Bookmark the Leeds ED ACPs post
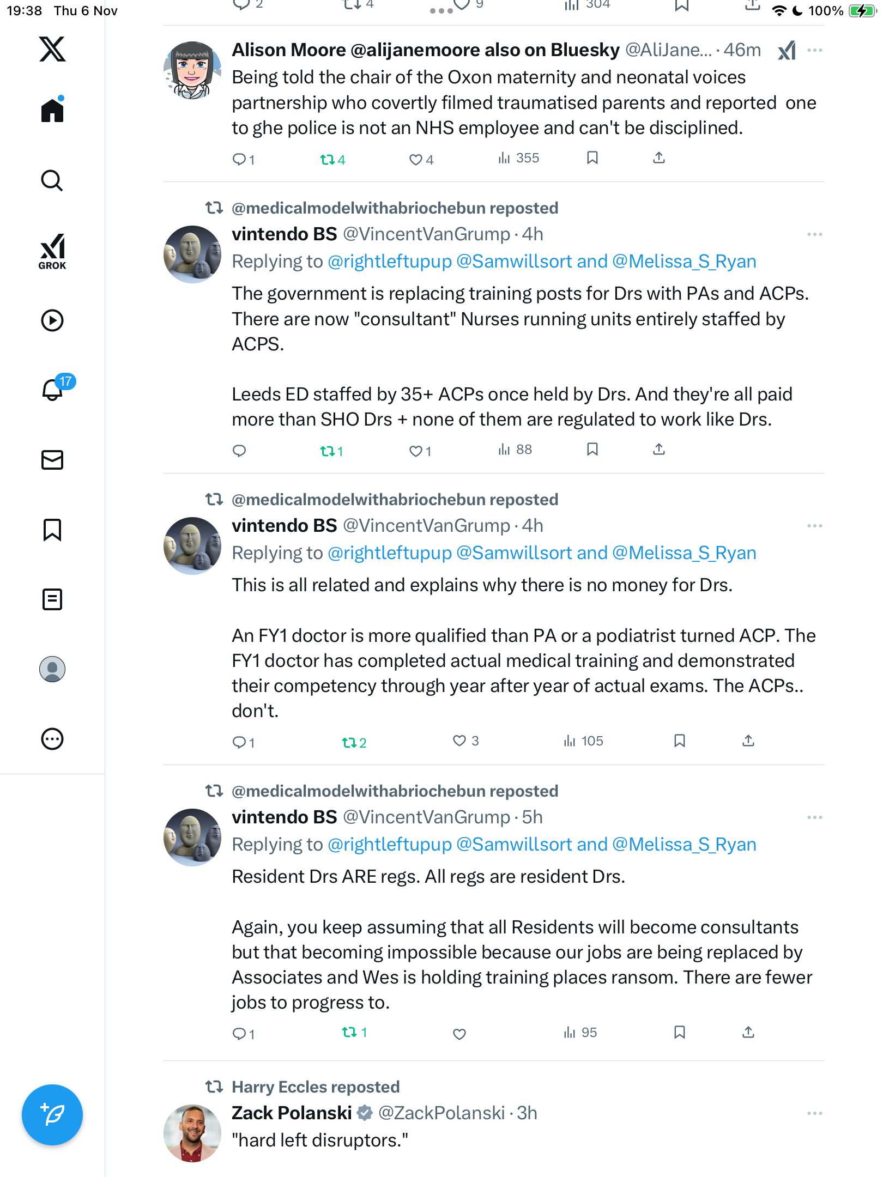Image resolution: width=883 pixels, height=1177 pixels. (592, 450)
